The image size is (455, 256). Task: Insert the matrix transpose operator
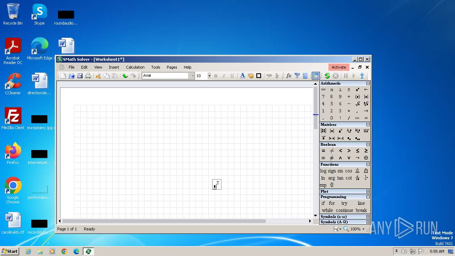(341, 131)
